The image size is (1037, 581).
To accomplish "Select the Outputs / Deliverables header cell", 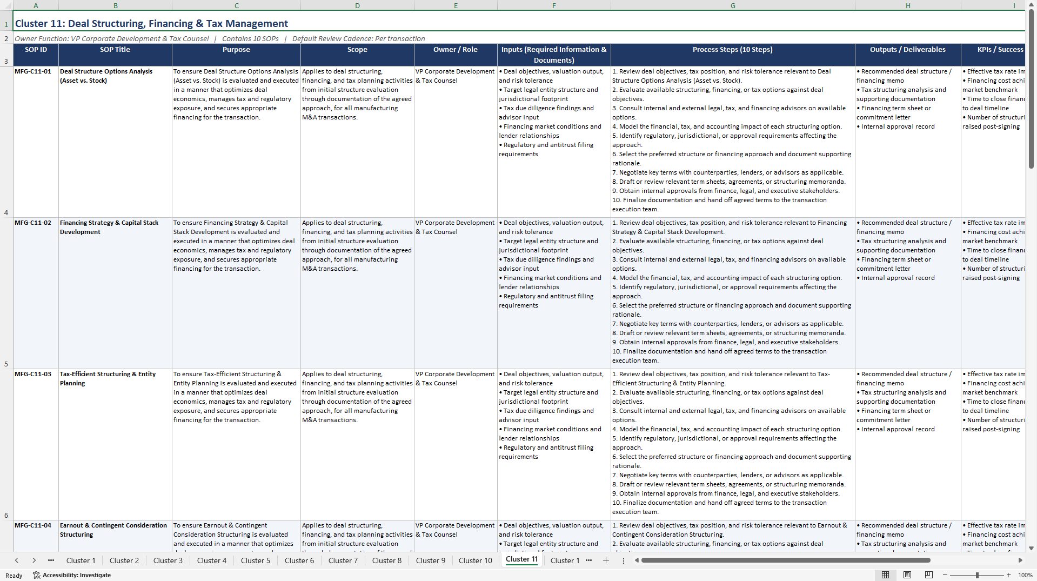I will tap(908, 55).
